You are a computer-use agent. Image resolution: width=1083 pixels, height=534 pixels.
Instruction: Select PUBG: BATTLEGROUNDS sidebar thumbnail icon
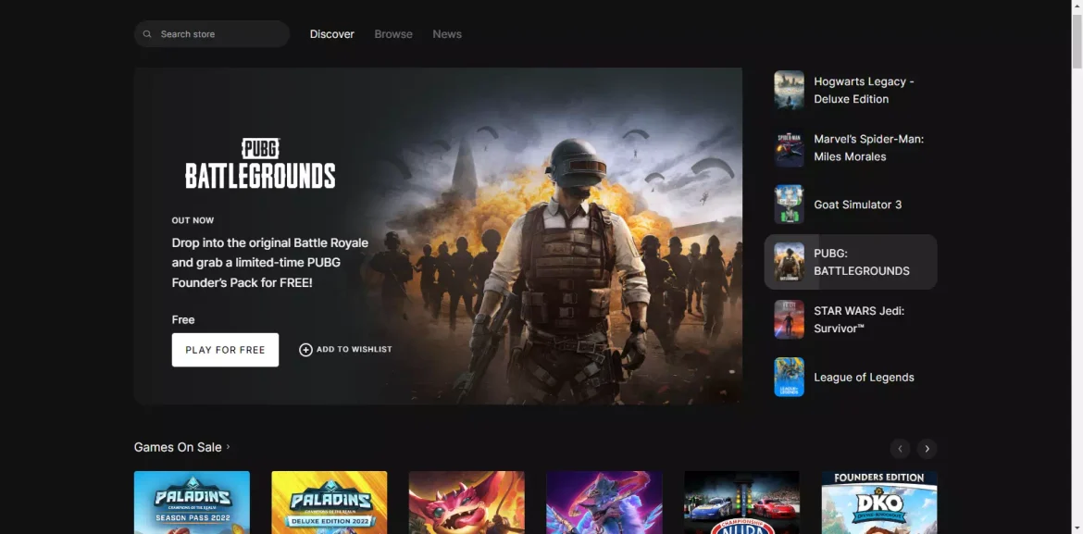tap(789, 262)
